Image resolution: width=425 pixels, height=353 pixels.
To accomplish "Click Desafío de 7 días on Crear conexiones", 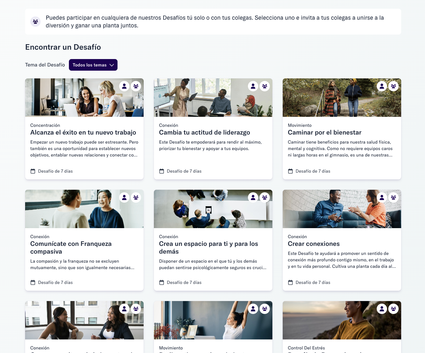I will pos(313,282).
